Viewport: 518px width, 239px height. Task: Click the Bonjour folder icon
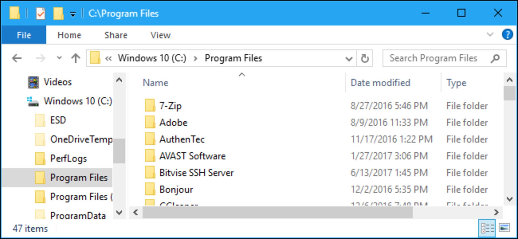(x=150, y=189)
